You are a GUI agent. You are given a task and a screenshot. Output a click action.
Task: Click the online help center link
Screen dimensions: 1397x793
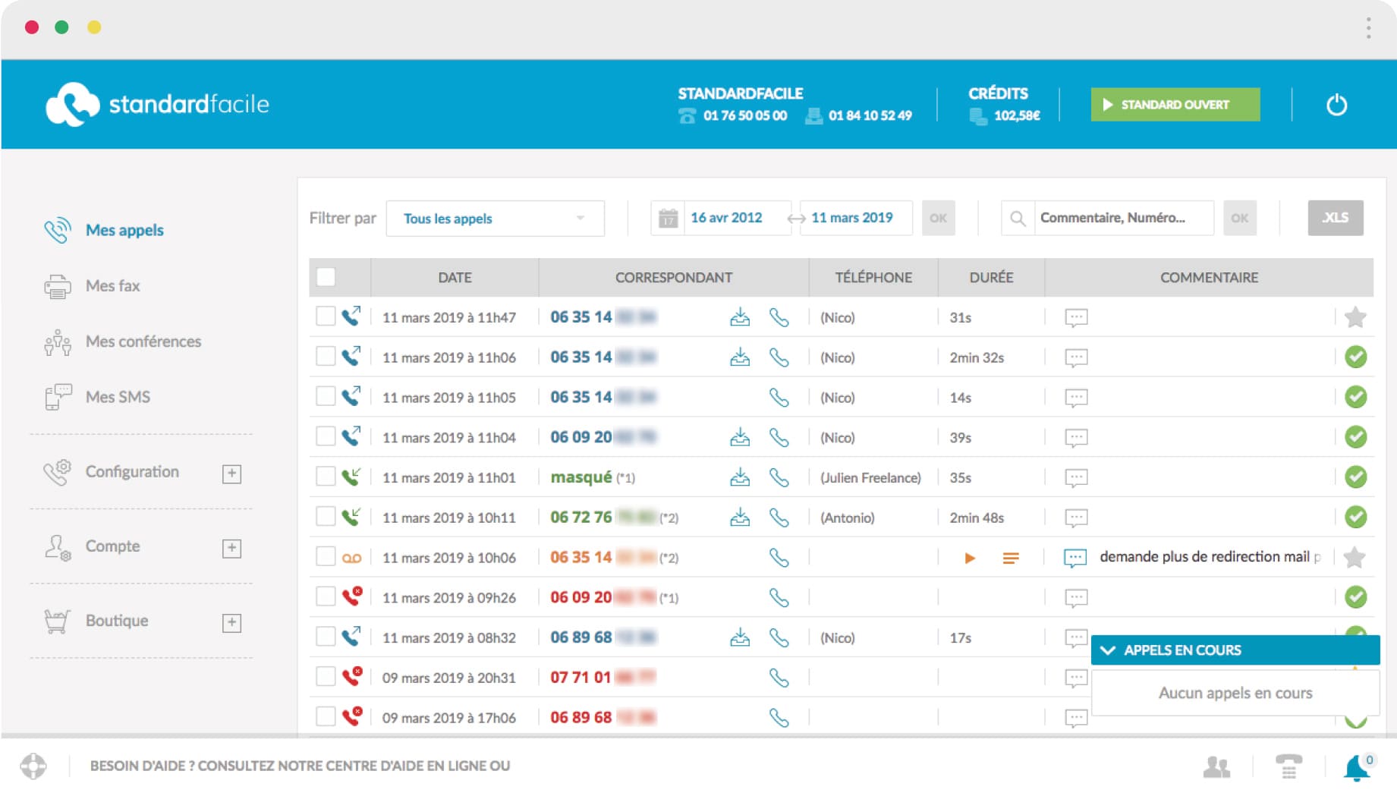click(300, 766)
